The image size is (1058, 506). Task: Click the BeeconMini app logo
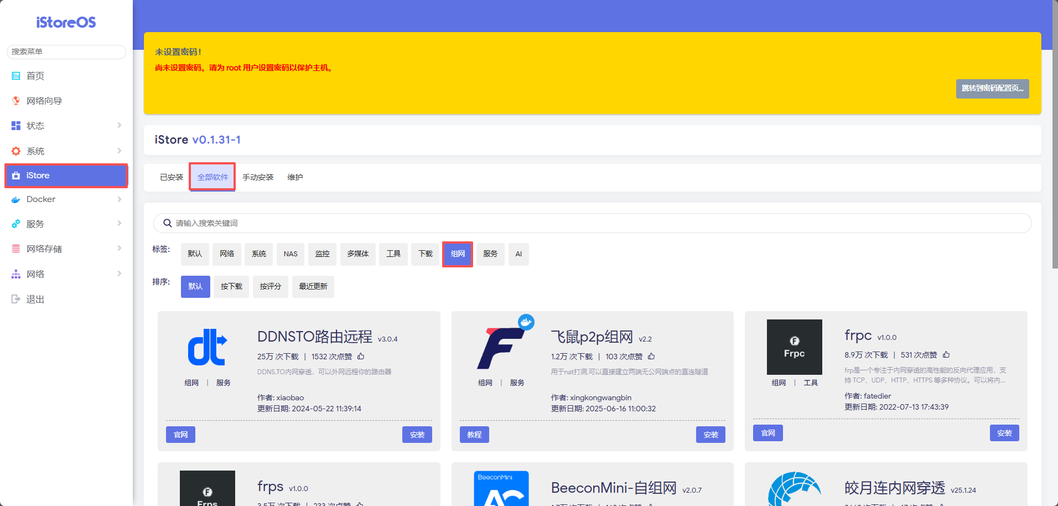click(501, 488)
